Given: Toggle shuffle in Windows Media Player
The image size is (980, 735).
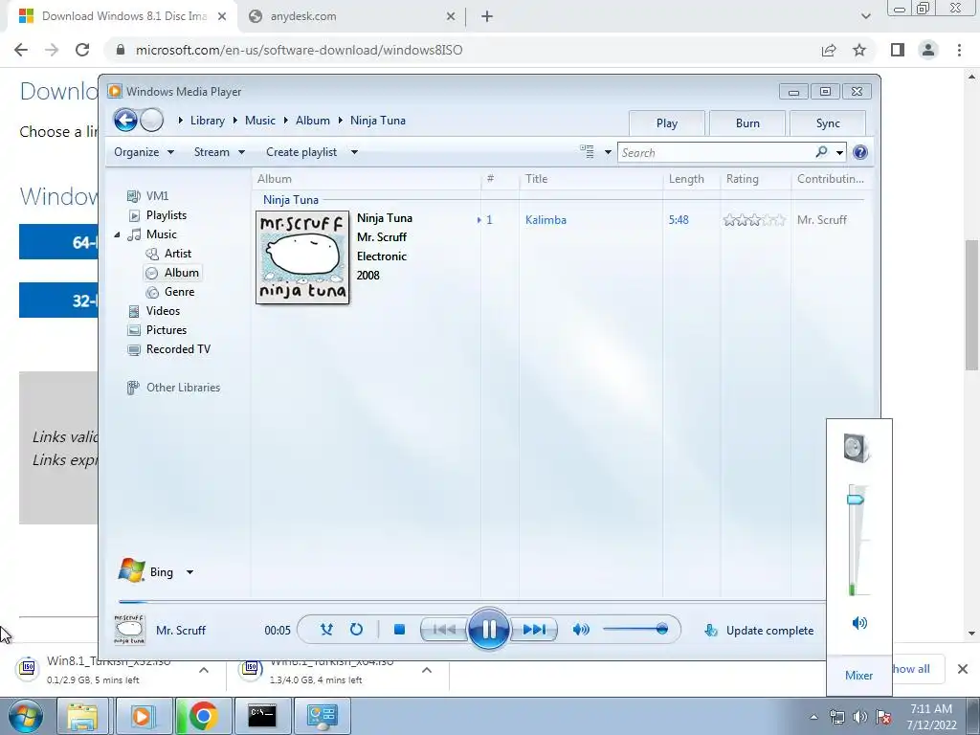Looking at the screenshot, I should click(326, 630).
